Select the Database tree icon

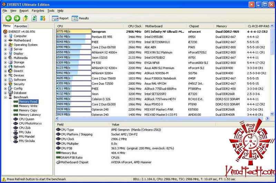click(x=11, y=93)
